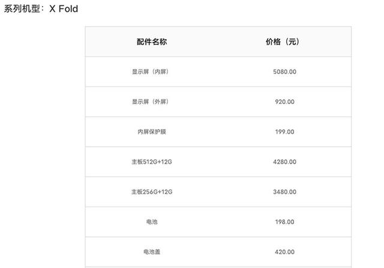Click the X Fold model name text

(x=64, y=9)
